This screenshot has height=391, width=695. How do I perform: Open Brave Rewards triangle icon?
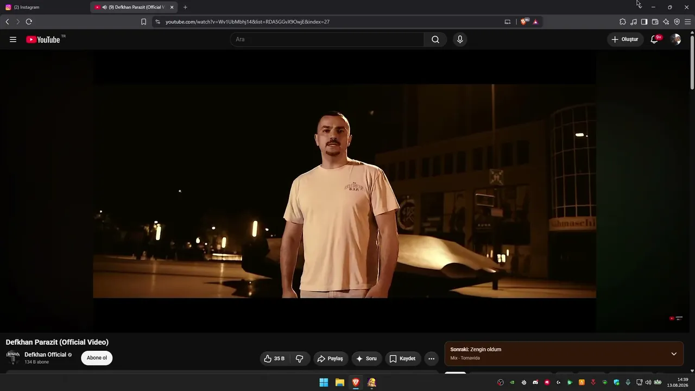tap(535, 22)
